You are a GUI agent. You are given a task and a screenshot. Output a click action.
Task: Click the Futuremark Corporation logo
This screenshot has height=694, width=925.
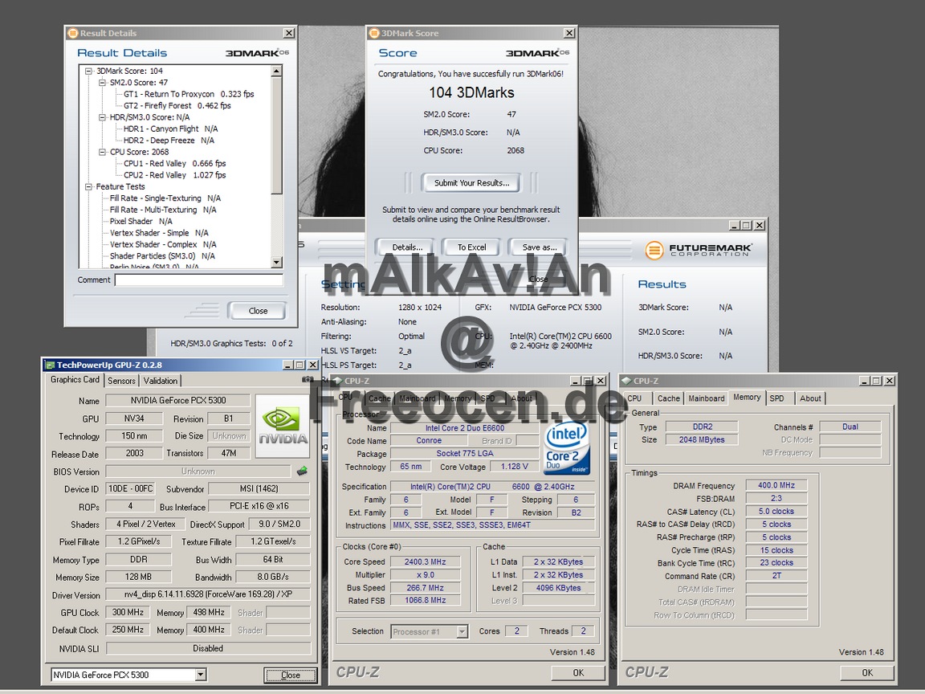698,250
